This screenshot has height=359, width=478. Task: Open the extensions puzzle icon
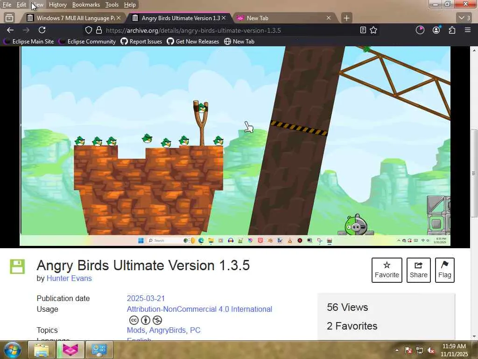[x=452, y=30]
